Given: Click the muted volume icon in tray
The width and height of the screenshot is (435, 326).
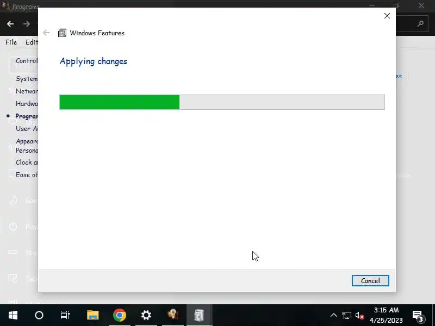Looking at the screenshot, I should click(359, 315).
